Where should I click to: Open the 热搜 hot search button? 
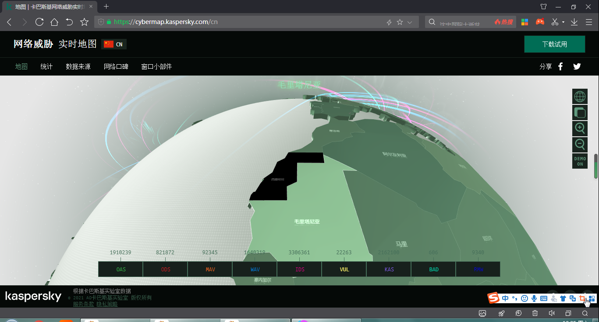[503, 22]
